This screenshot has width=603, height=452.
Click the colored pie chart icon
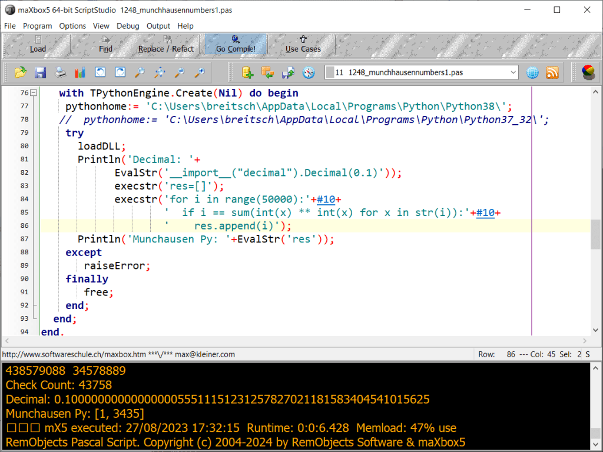coord(588,72)
